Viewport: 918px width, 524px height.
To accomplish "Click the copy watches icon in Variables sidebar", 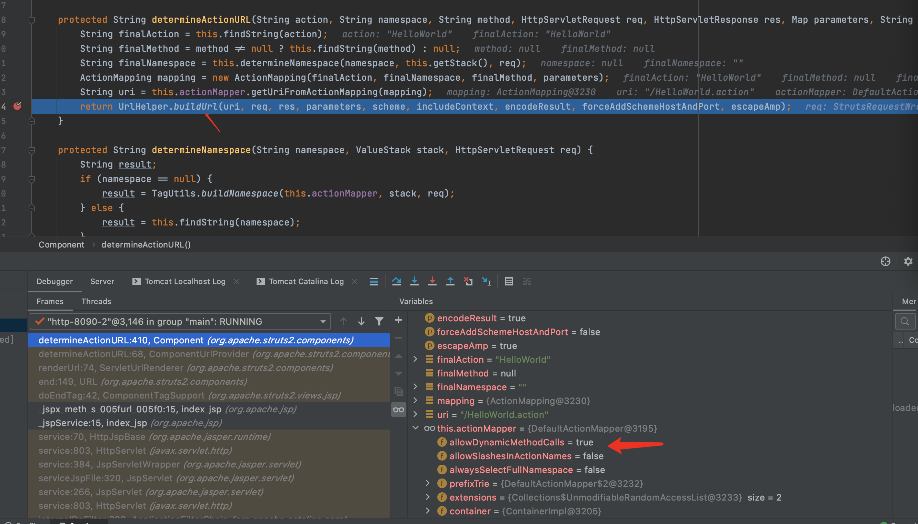I will [399, 391].
